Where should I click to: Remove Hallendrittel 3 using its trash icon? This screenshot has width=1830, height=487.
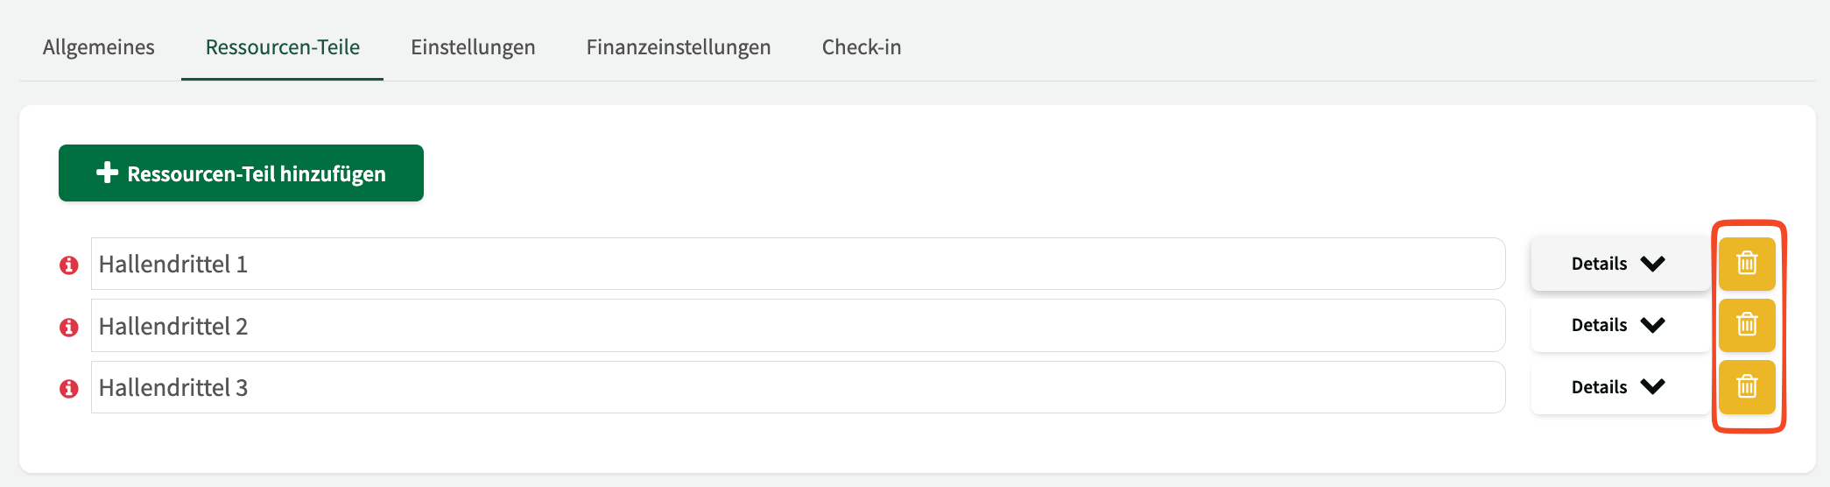coord(1746,386)
